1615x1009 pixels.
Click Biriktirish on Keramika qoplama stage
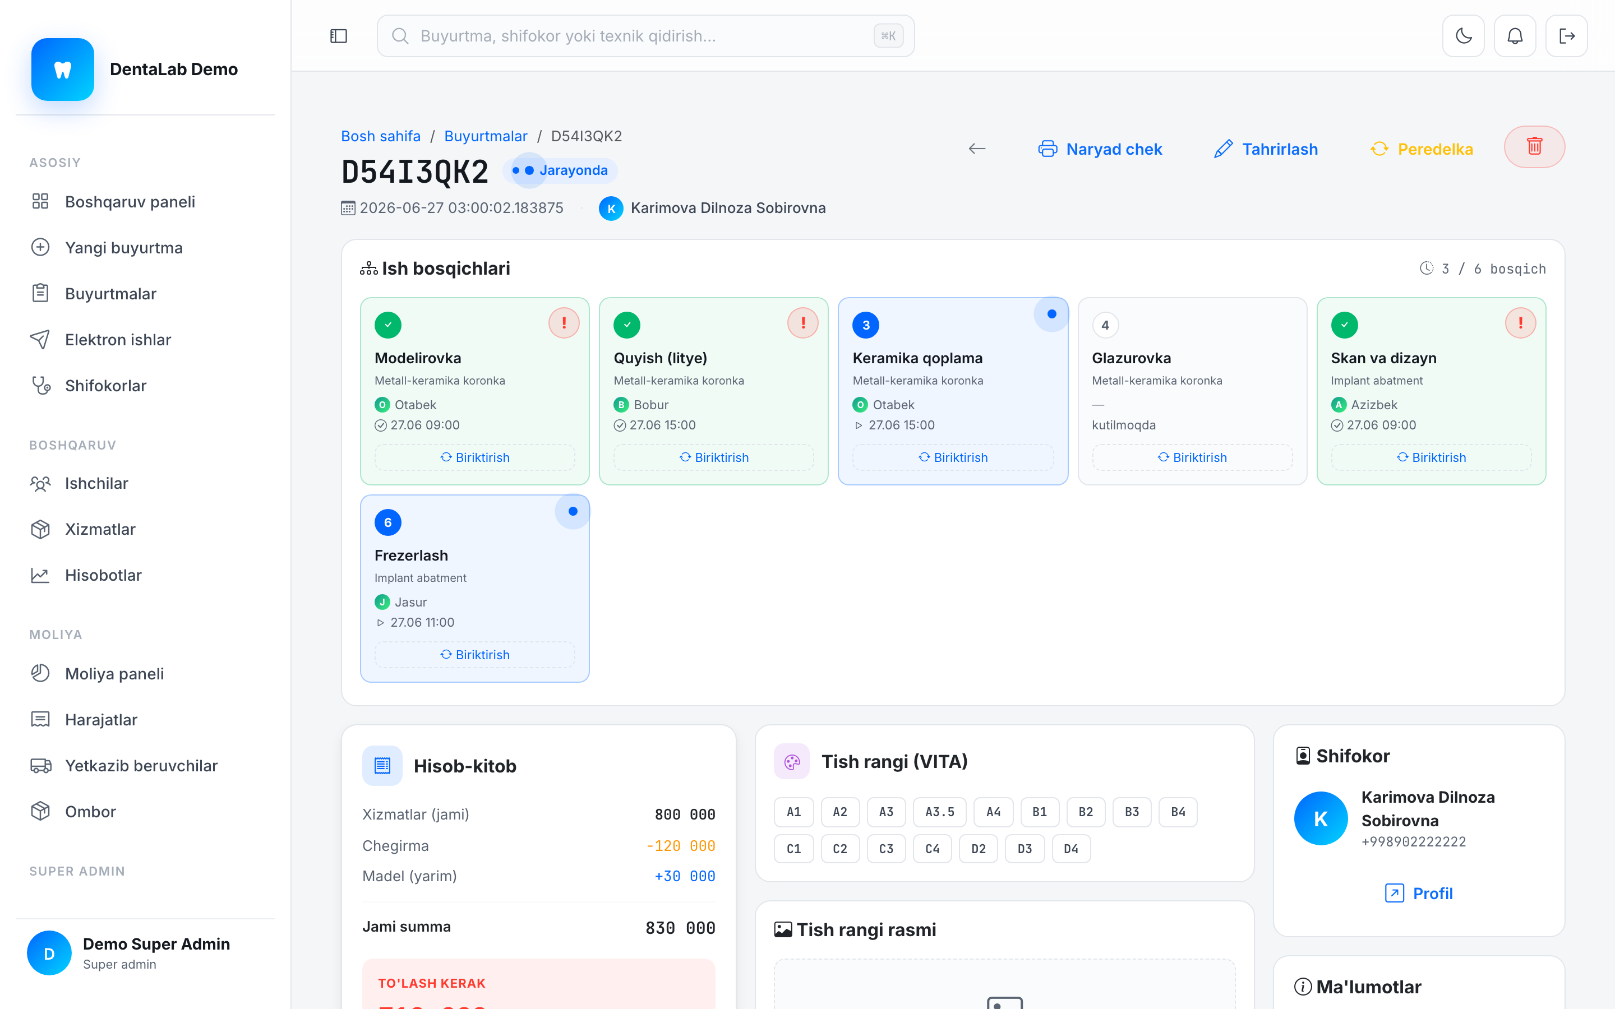(x=953, y=457)
